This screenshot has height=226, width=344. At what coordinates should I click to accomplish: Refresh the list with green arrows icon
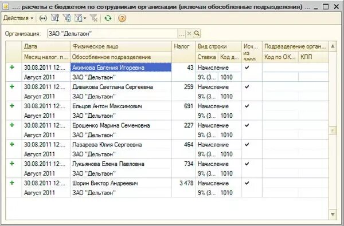(x=108, y=18)
